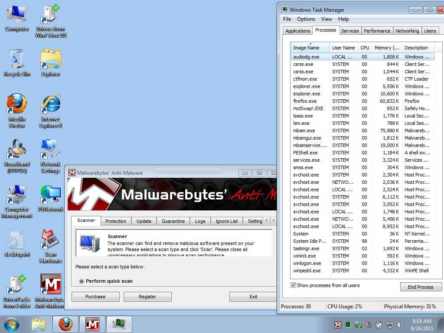Viewport: 444px width, 333px height.
Task: Open the PENetwork desktop icon
Action: click(x=51, y=195)
